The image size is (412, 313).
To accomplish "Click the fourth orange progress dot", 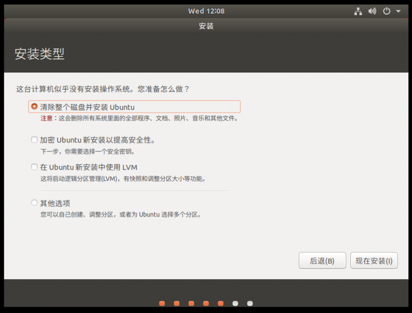I will [x=206, y=303].
